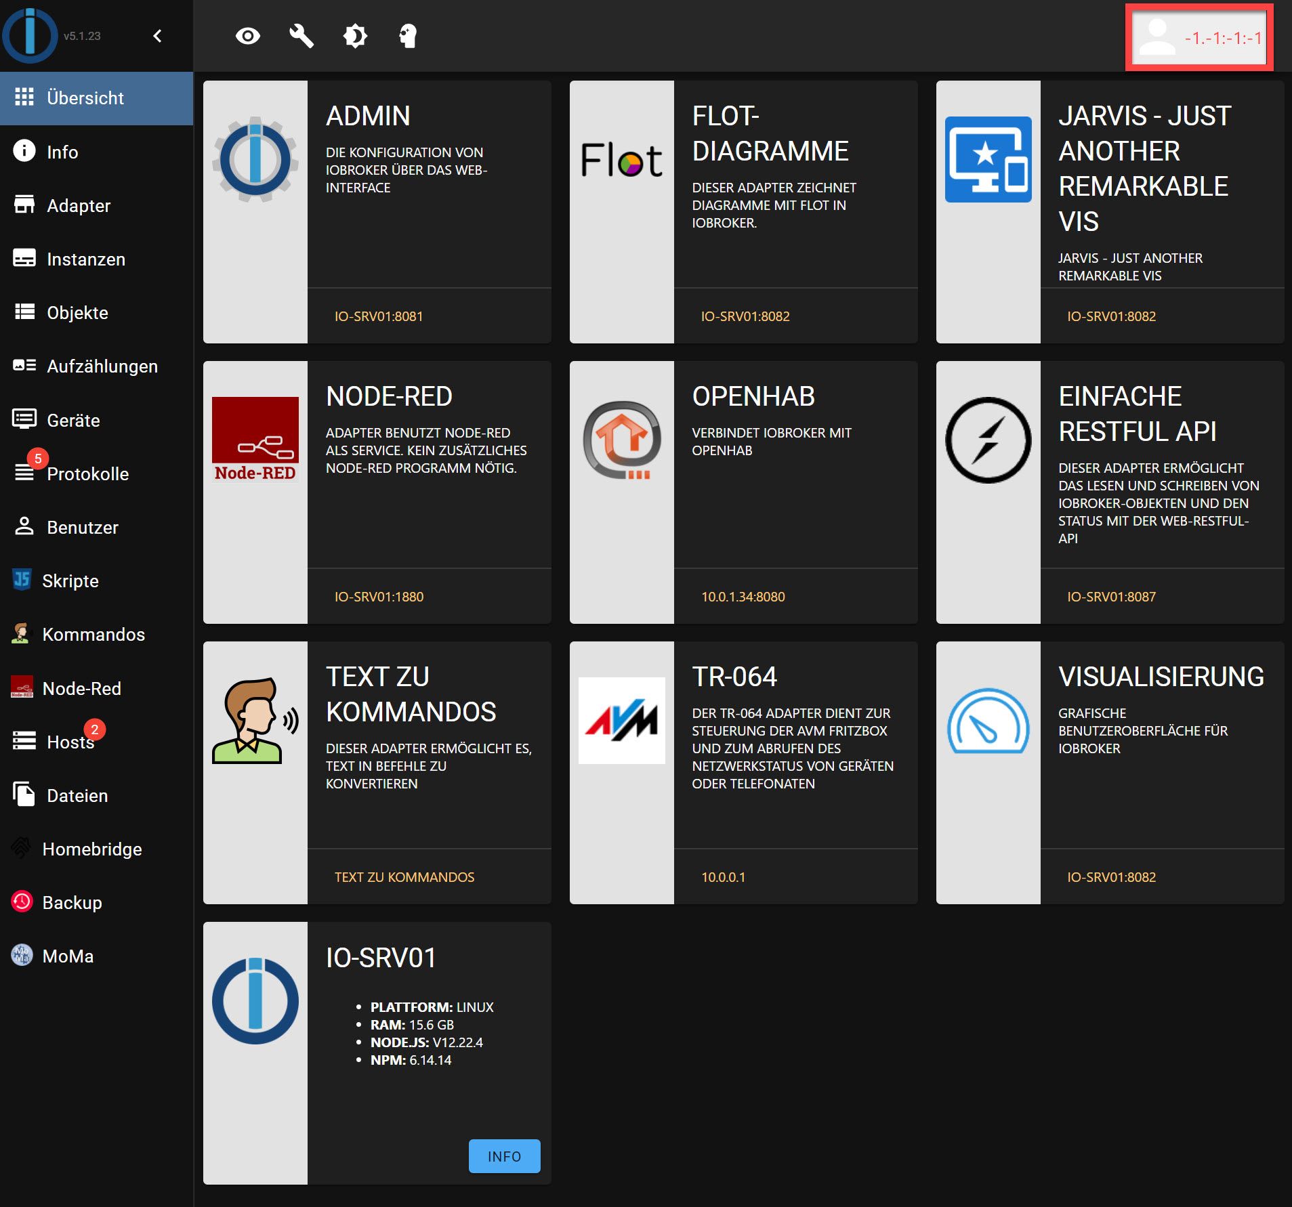Click the openHAB house logo
This screenshot has width=1292, height=1207.
(x=622, y=440)
